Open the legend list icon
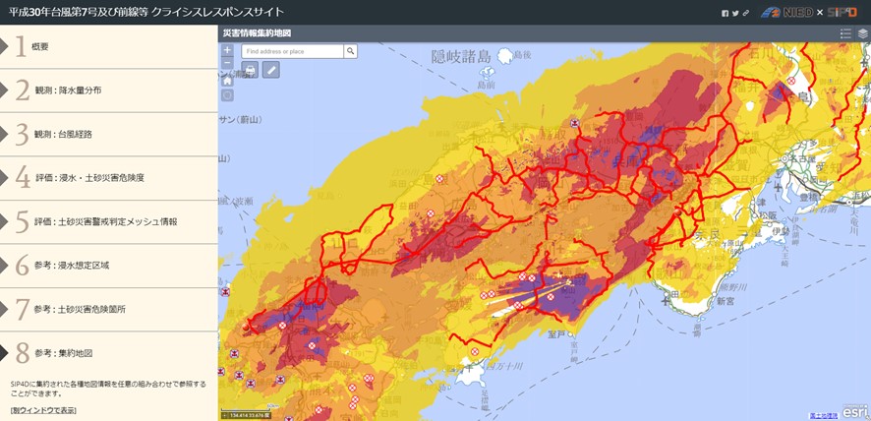 tap(845, 32)
